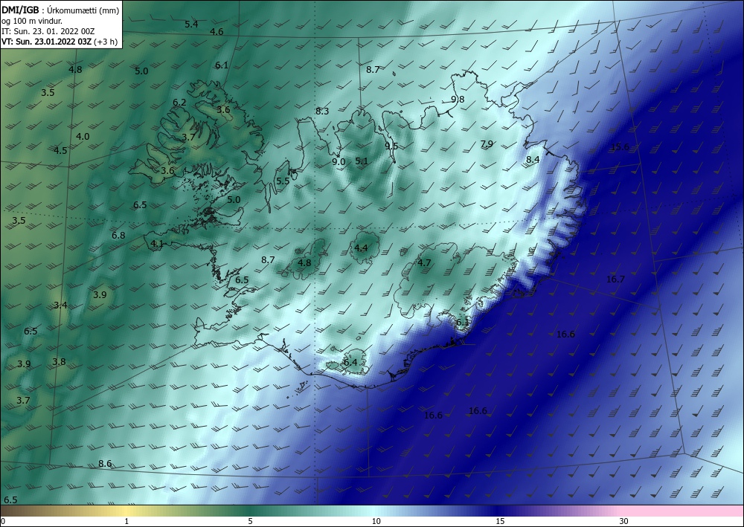
Task: Click the 3.8 value on the map
Action: [59, 362]
